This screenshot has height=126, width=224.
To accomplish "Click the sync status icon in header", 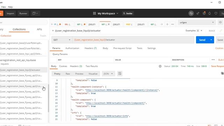I will click(191, 13).
